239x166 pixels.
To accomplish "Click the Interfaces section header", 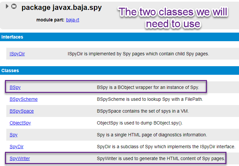I will pos(12,37).
